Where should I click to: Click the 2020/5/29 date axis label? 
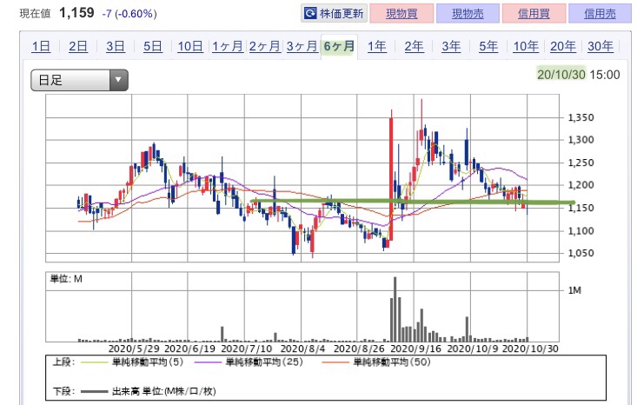coord(134,349)
